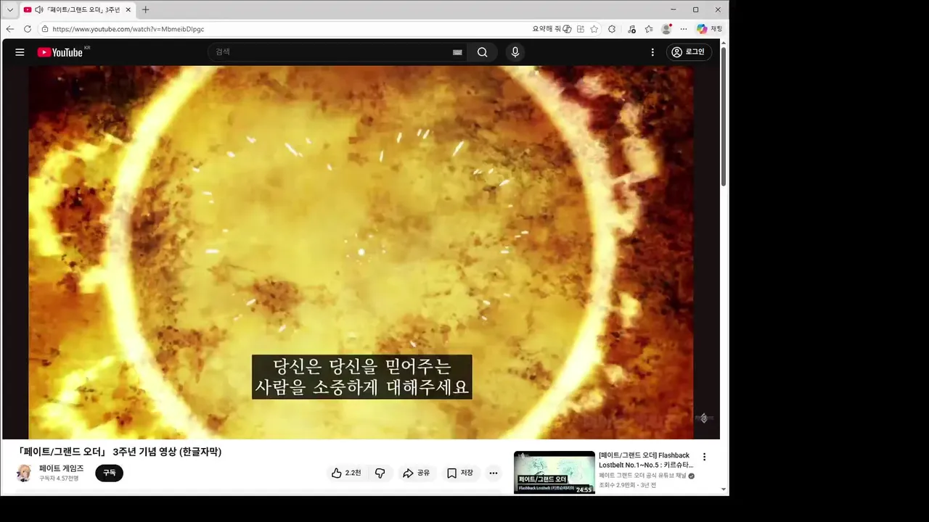Start voice search with microphone icon

(515, 52)
